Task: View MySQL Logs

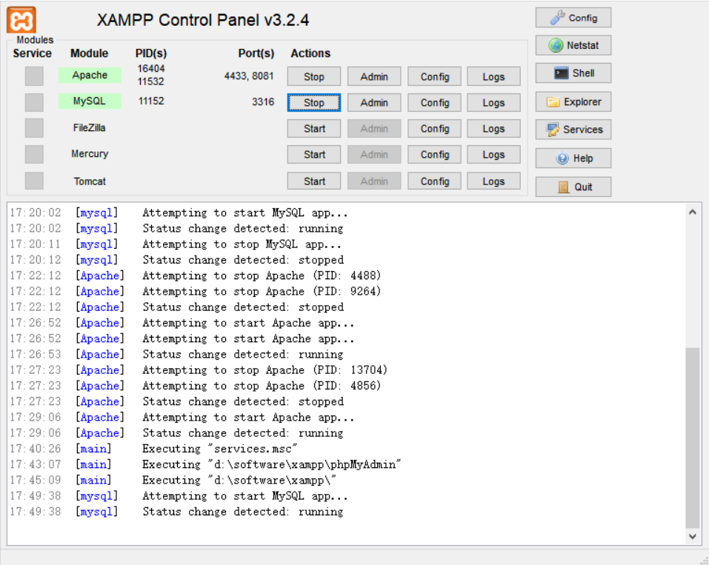Action: pos(493,103)
